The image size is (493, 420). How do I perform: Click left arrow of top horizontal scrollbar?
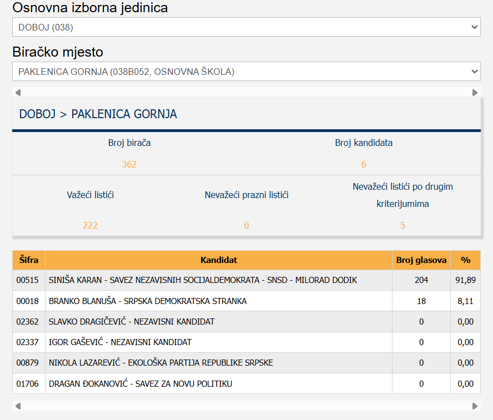18,93
